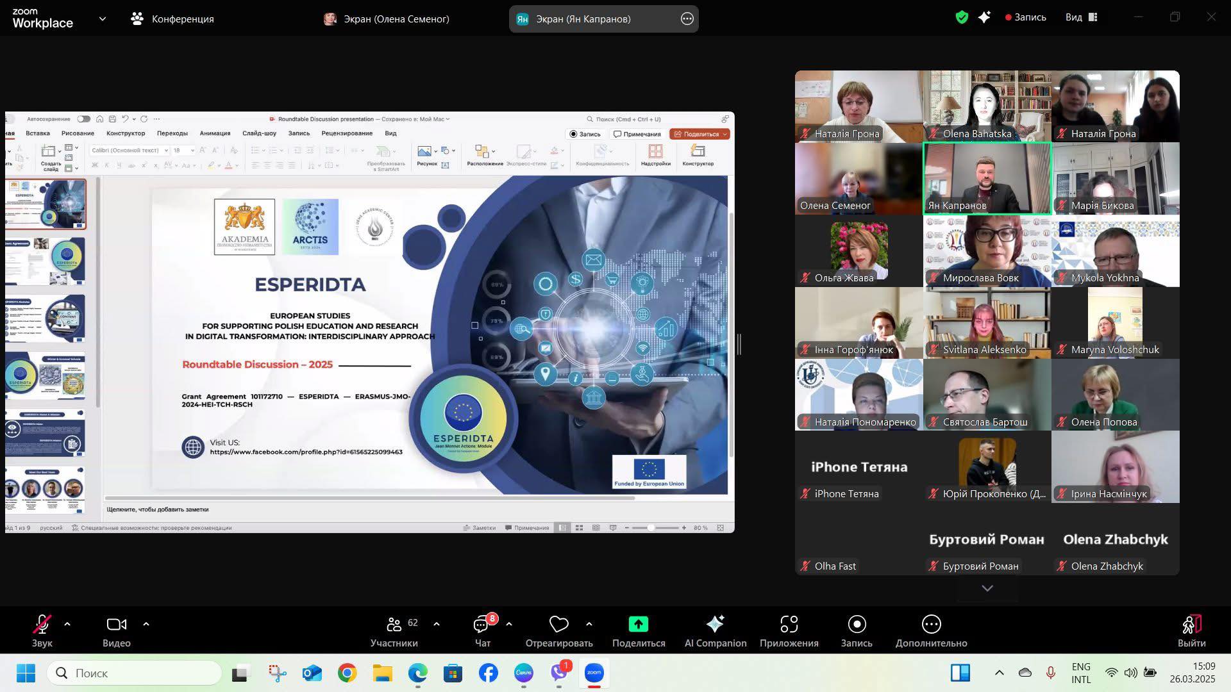Open Google Chrome from the taskbar
The image size is (1231, 692).
347,673
